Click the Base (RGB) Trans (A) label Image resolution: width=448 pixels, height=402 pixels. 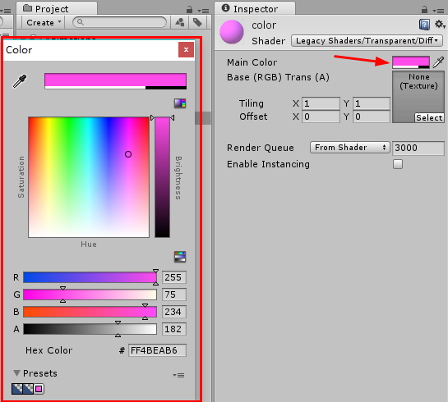click(278, 77)
